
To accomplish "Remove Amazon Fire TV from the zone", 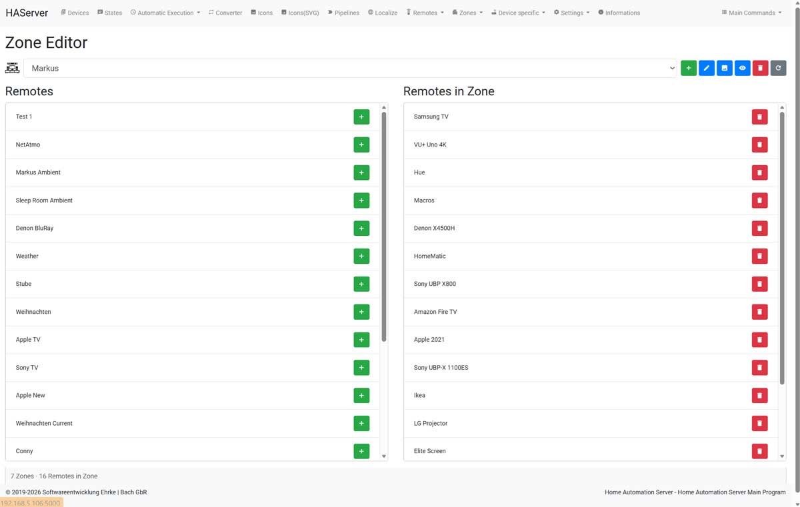I will pyautogui.click(x=759, y=312).
